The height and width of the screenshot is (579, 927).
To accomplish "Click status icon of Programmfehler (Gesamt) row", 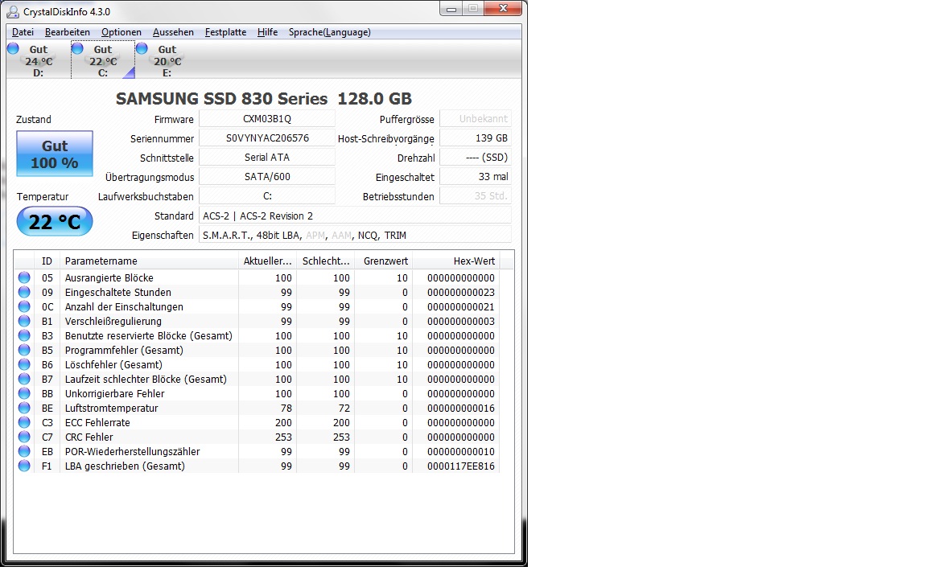I will pyautogui.click(x=24, y=350).
